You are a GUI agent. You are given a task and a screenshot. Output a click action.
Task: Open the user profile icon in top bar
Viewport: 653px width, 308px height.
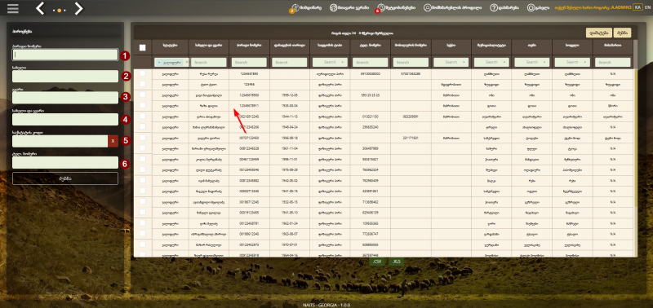427,7
